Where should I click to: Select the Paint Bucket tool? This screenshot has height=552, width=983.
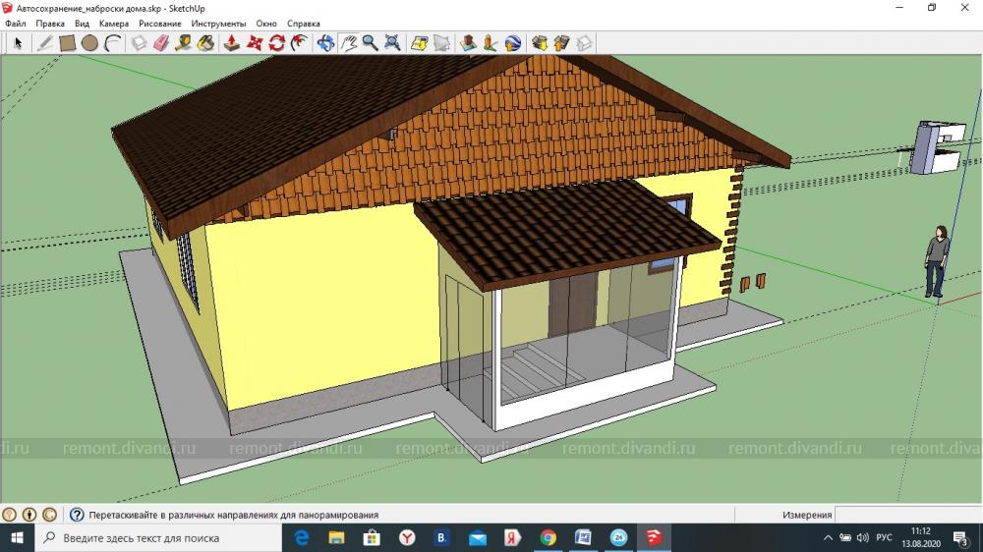point(205,42)
